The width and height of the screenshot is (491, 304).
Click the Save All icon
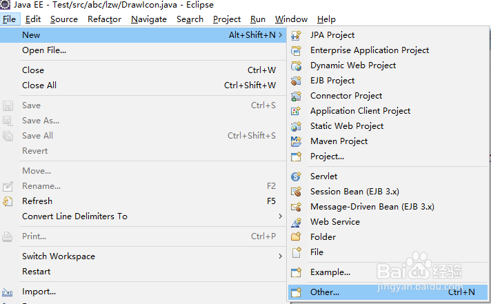tap(8, 136)
